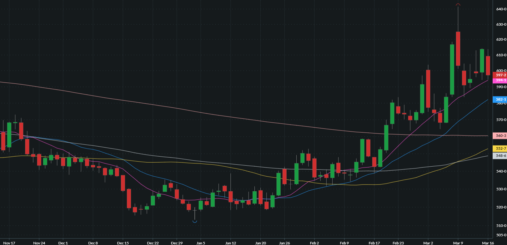This screenshot has height=245, width=507.
Task: Click the 510-0 price axis label
Action: (501, 225)
